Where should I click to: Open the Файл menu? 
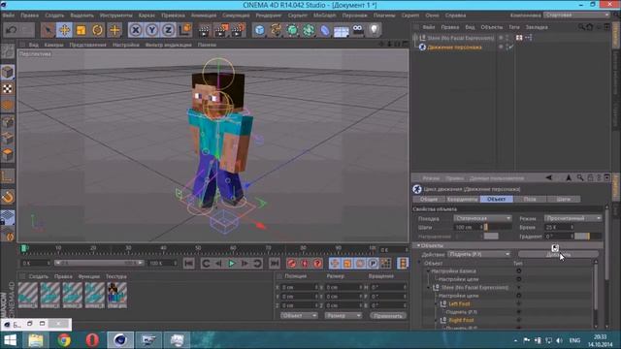pyautogui.click(x=9, y=16)
